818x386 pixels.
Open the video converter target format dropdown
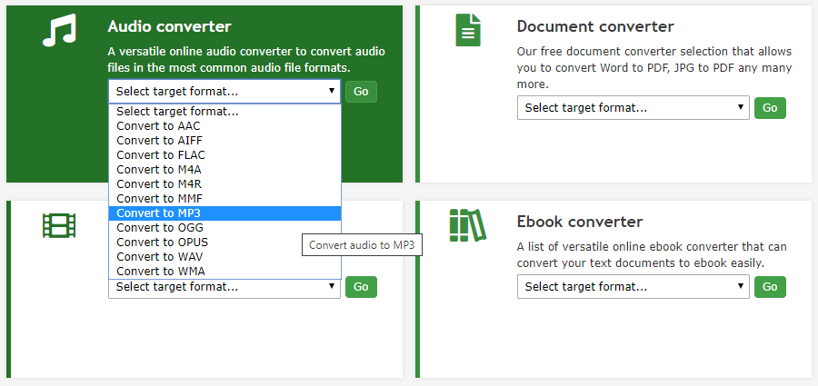[x=224, y=288]
